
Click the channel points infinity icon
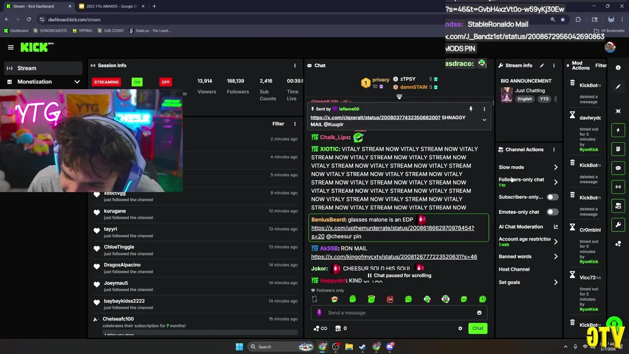click(x=320, y=328)
